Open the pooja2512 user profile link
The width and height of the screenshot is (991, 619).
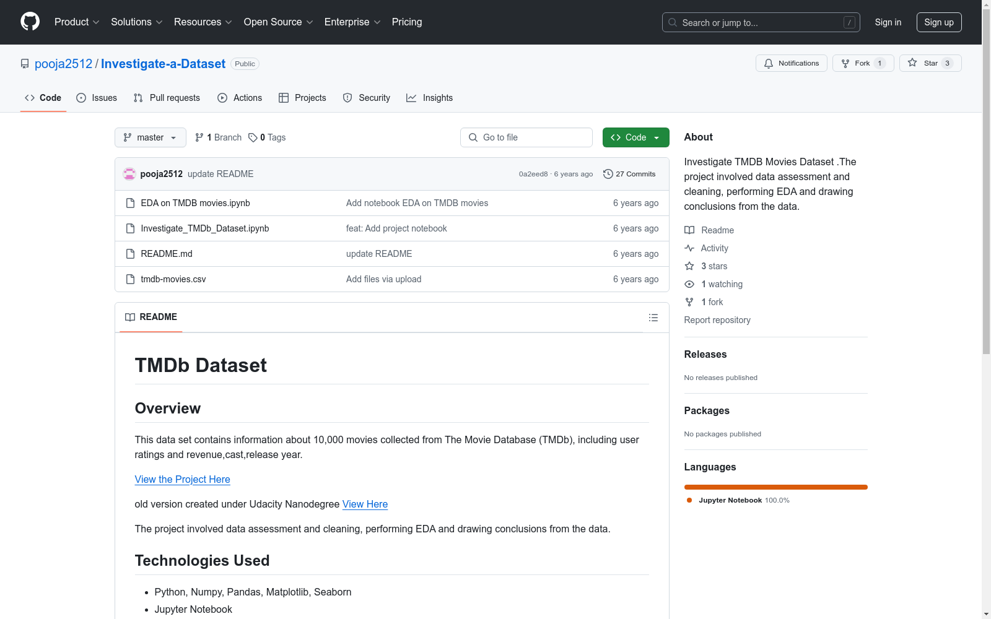click(x=63, y=64)
